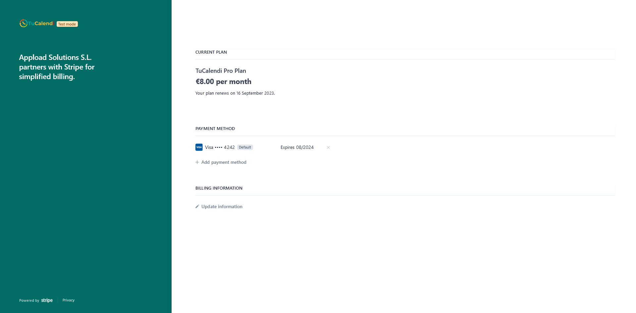Click the plus icon beside Add payment method
636x313 pixels.
[x=197, y=162]
